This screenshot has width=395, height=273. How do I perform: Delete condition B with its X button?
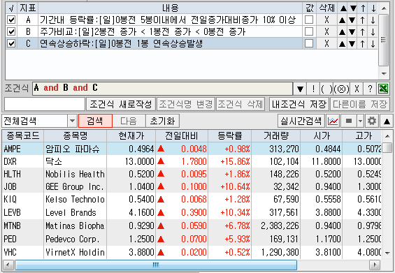[326, 31]
